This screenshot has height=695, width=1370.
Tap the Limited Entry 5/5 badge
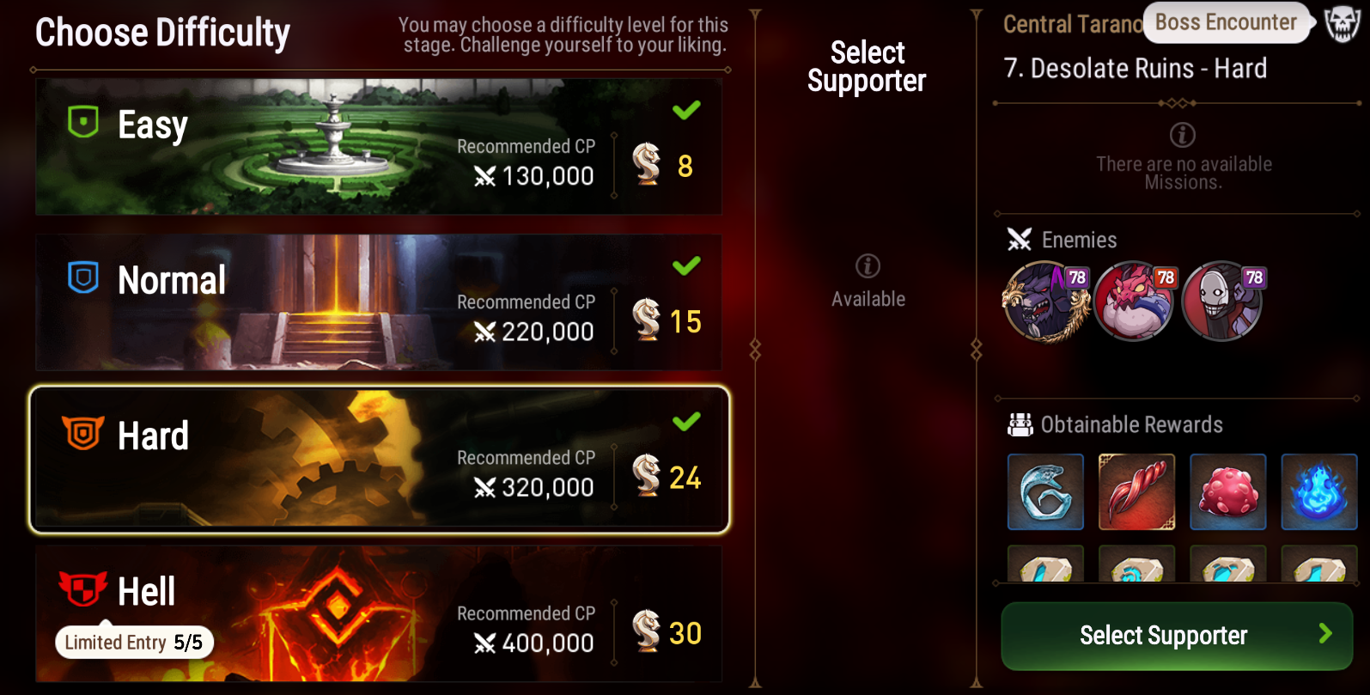tap(135, 642)
